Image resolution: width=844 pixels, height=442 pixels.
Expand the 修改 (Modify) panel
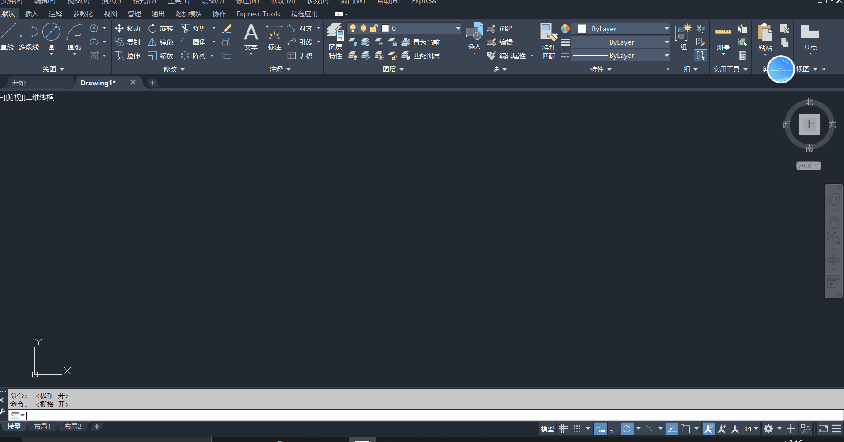(174, 69)
